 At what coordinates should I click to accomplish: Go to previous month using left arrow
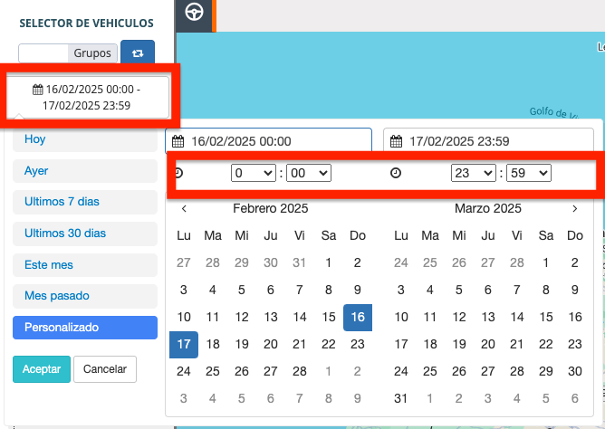pyautogui.click(x=184, y=208)
